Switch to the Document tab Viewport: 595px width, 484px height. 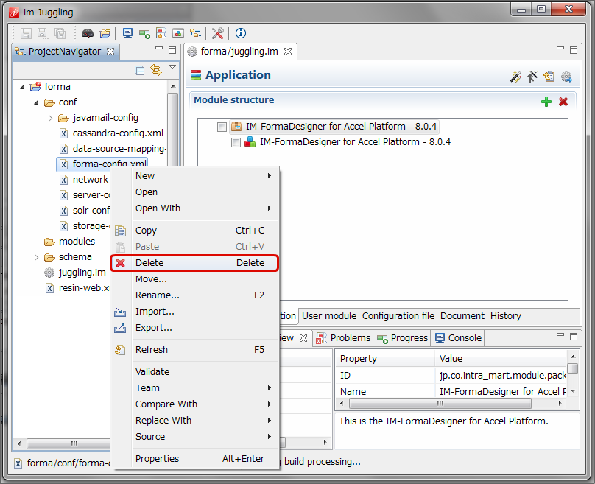click(462, 316)
